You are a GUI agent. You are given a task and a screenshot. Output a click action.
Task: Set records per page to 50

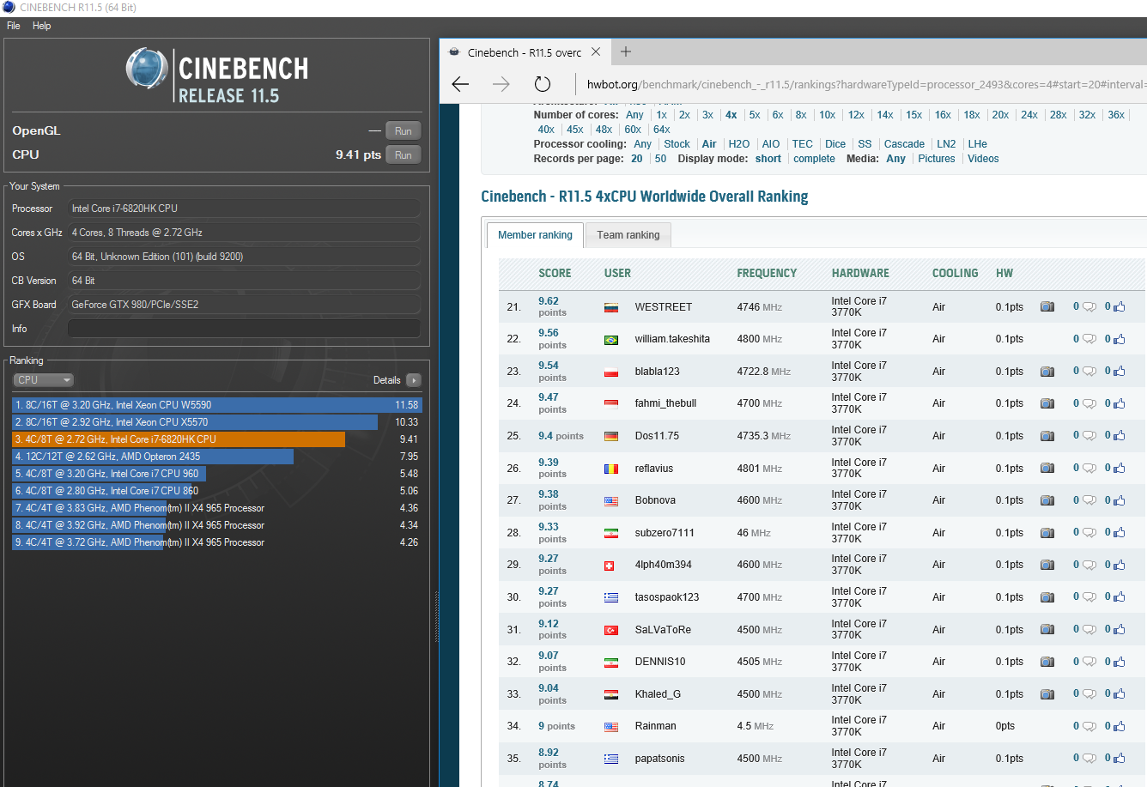click(x=660, y=159)
